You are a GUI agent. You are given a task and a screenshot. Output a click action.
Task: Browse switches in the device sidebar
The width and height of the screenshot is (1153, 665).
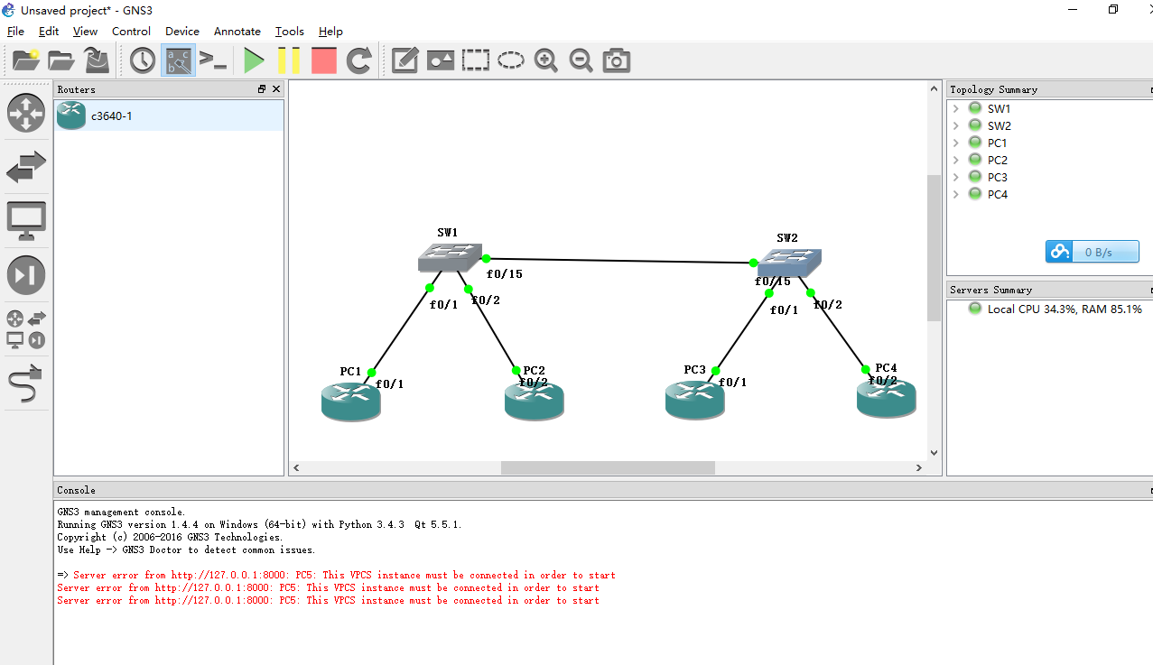[25, 167]
